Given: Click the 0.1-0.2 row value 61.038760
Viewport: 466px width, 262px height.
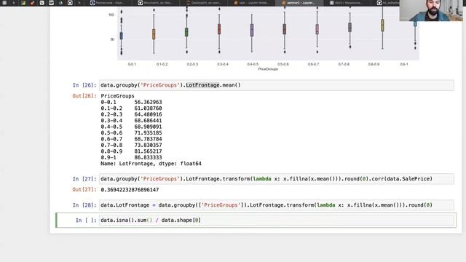Looking at the screenshot, I should point(148,108).
